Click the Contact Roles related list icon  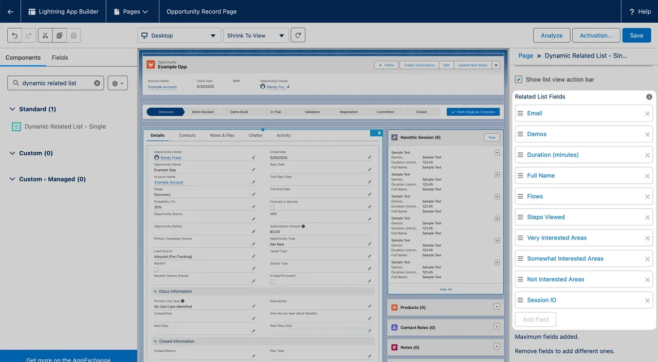(394, 327)
